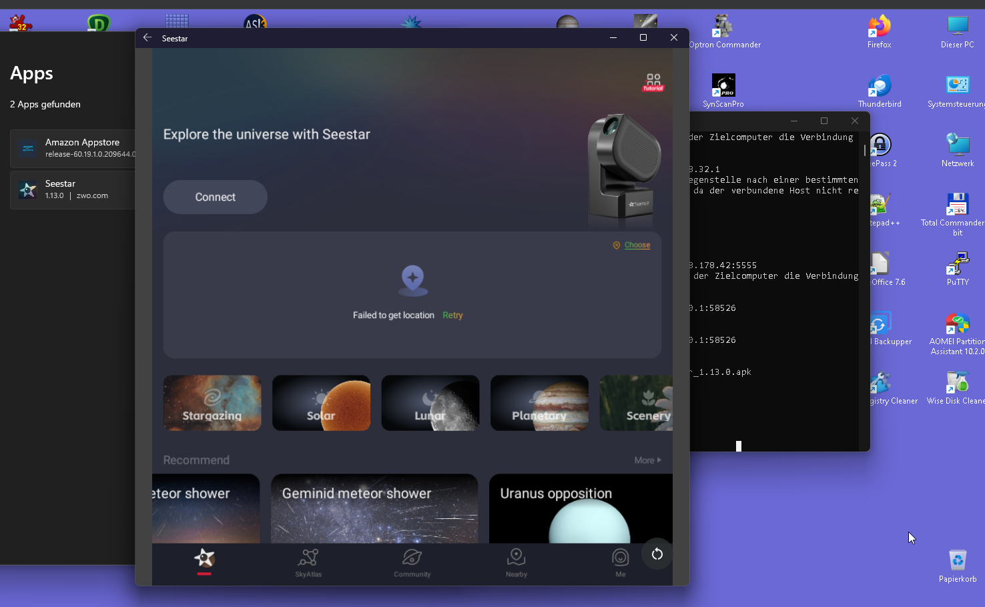985x607 pixels.
Task: Open the Office 7.6 desktop icon
Action: click(x=888, y=269)
